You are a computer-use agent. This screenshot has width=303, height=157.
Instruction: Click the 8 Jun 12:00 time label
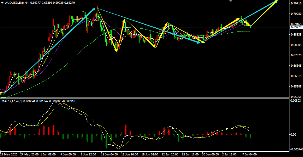(88, 154)
